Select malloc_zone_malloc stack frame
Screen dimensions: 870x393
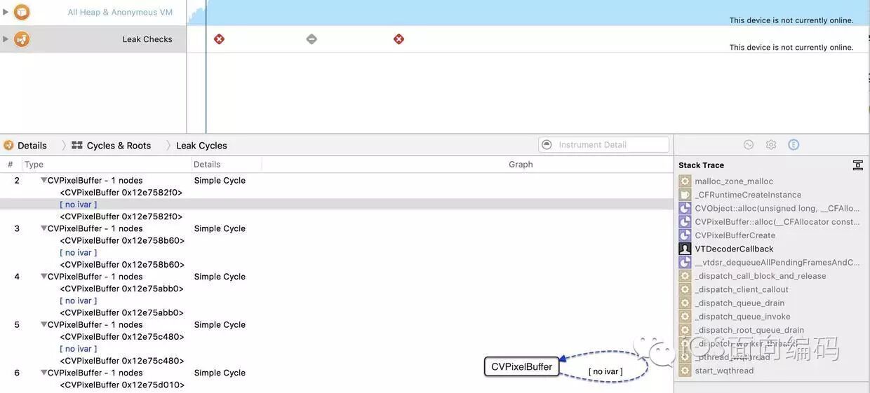pos(734,181)
